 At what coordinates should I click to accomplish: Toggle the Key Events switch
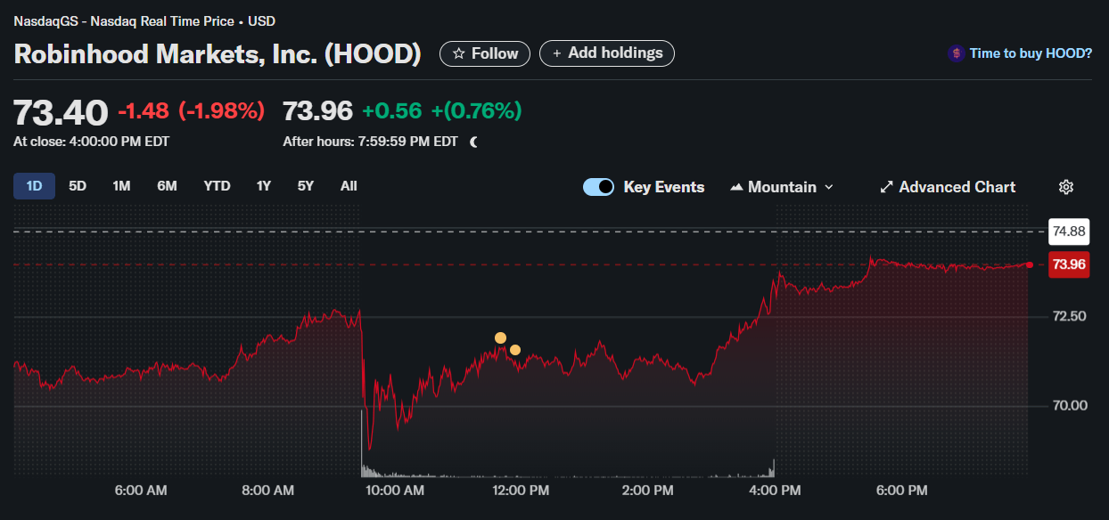[598, 187]
